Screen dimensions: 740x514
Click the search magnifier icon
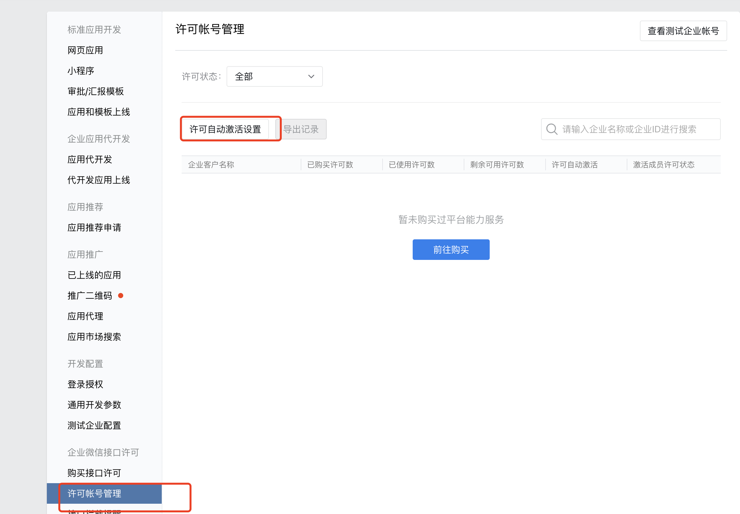tap(551, 129)
